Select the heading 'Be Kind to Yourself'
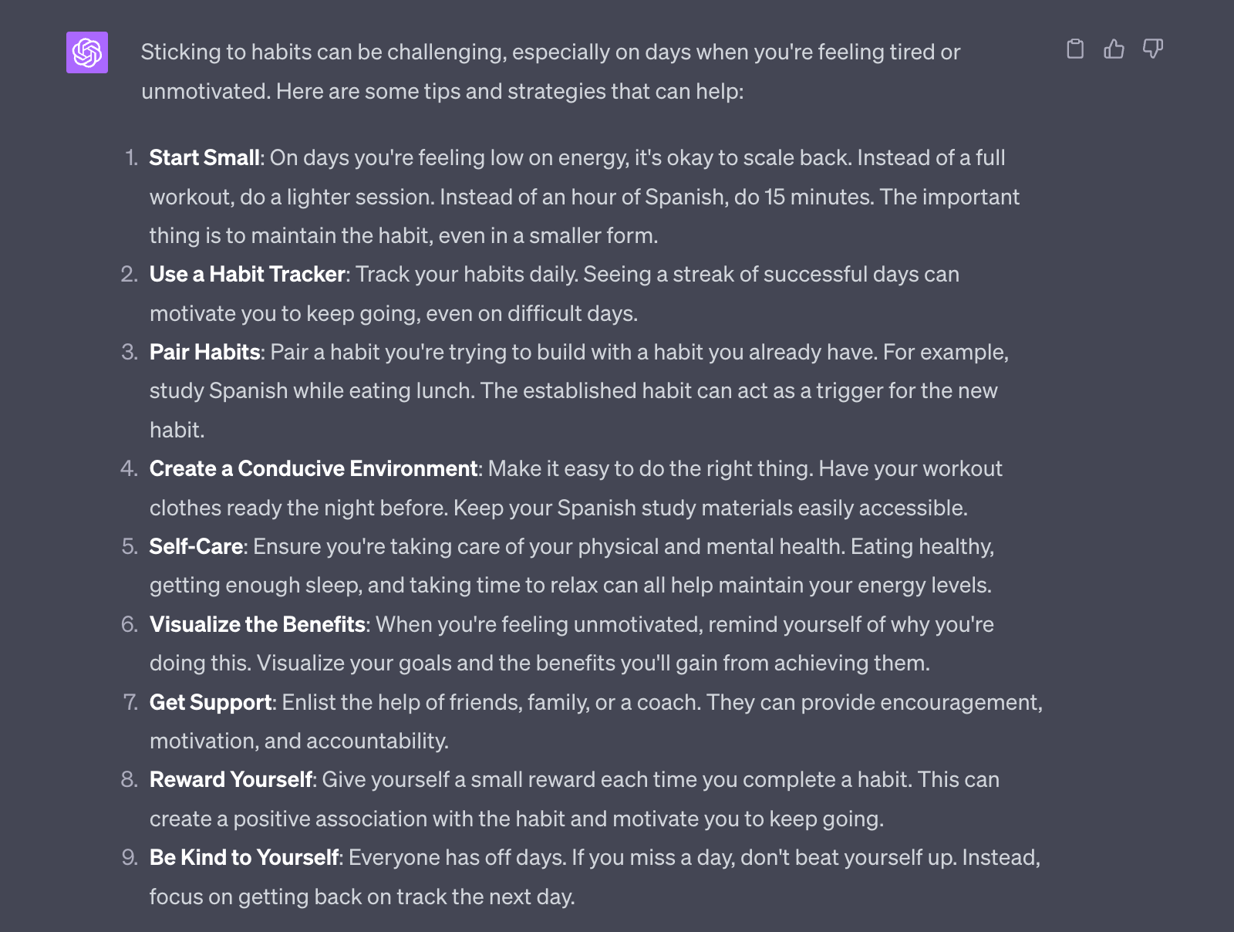 pos(244,857)
